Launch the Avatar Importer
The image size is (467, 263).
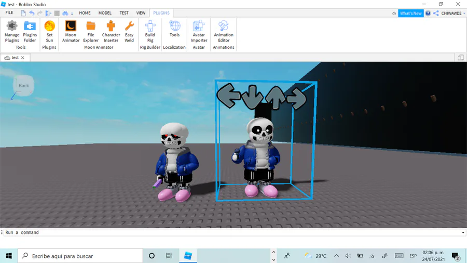click(x=199, y=32)
